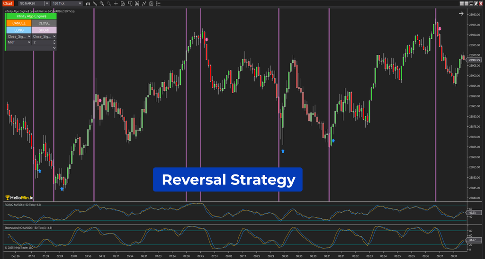Click the 08:17 time axis label
The height and width of the screenshot is (259, 485).
point(243,256)
